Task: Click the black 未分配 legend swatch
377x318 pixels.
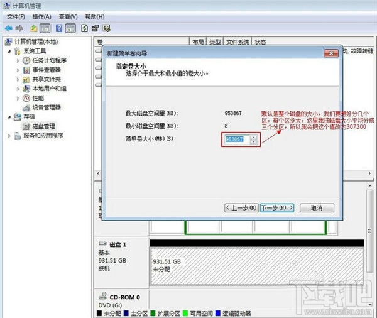Action: [99, 313]
